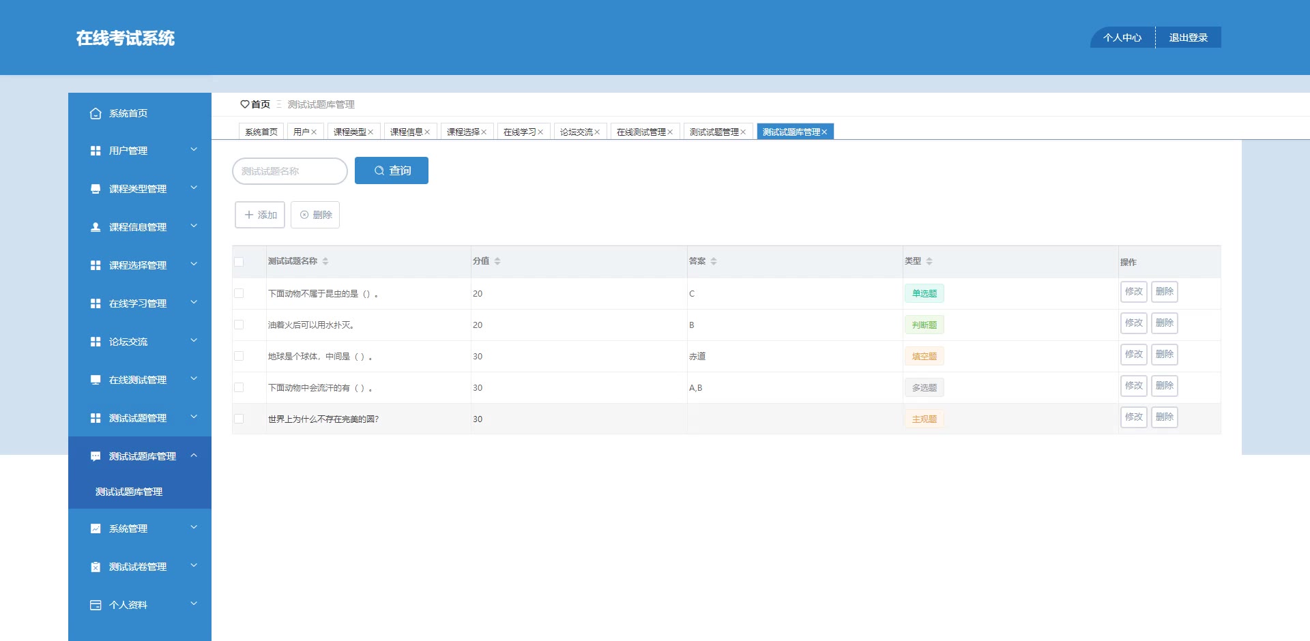Viewport: 1310px width, 641px height.
Task: Click the 论坛交流 grid icon
Action: click(x=96, y=342)
